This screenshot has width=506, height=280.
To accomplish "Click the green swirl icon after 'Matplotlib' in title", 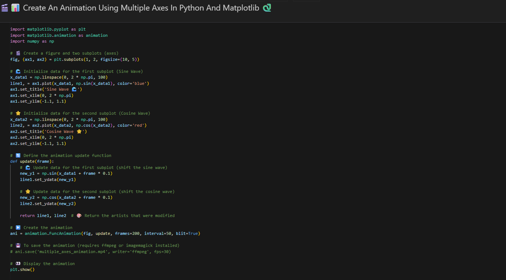I will click(267, 8).
